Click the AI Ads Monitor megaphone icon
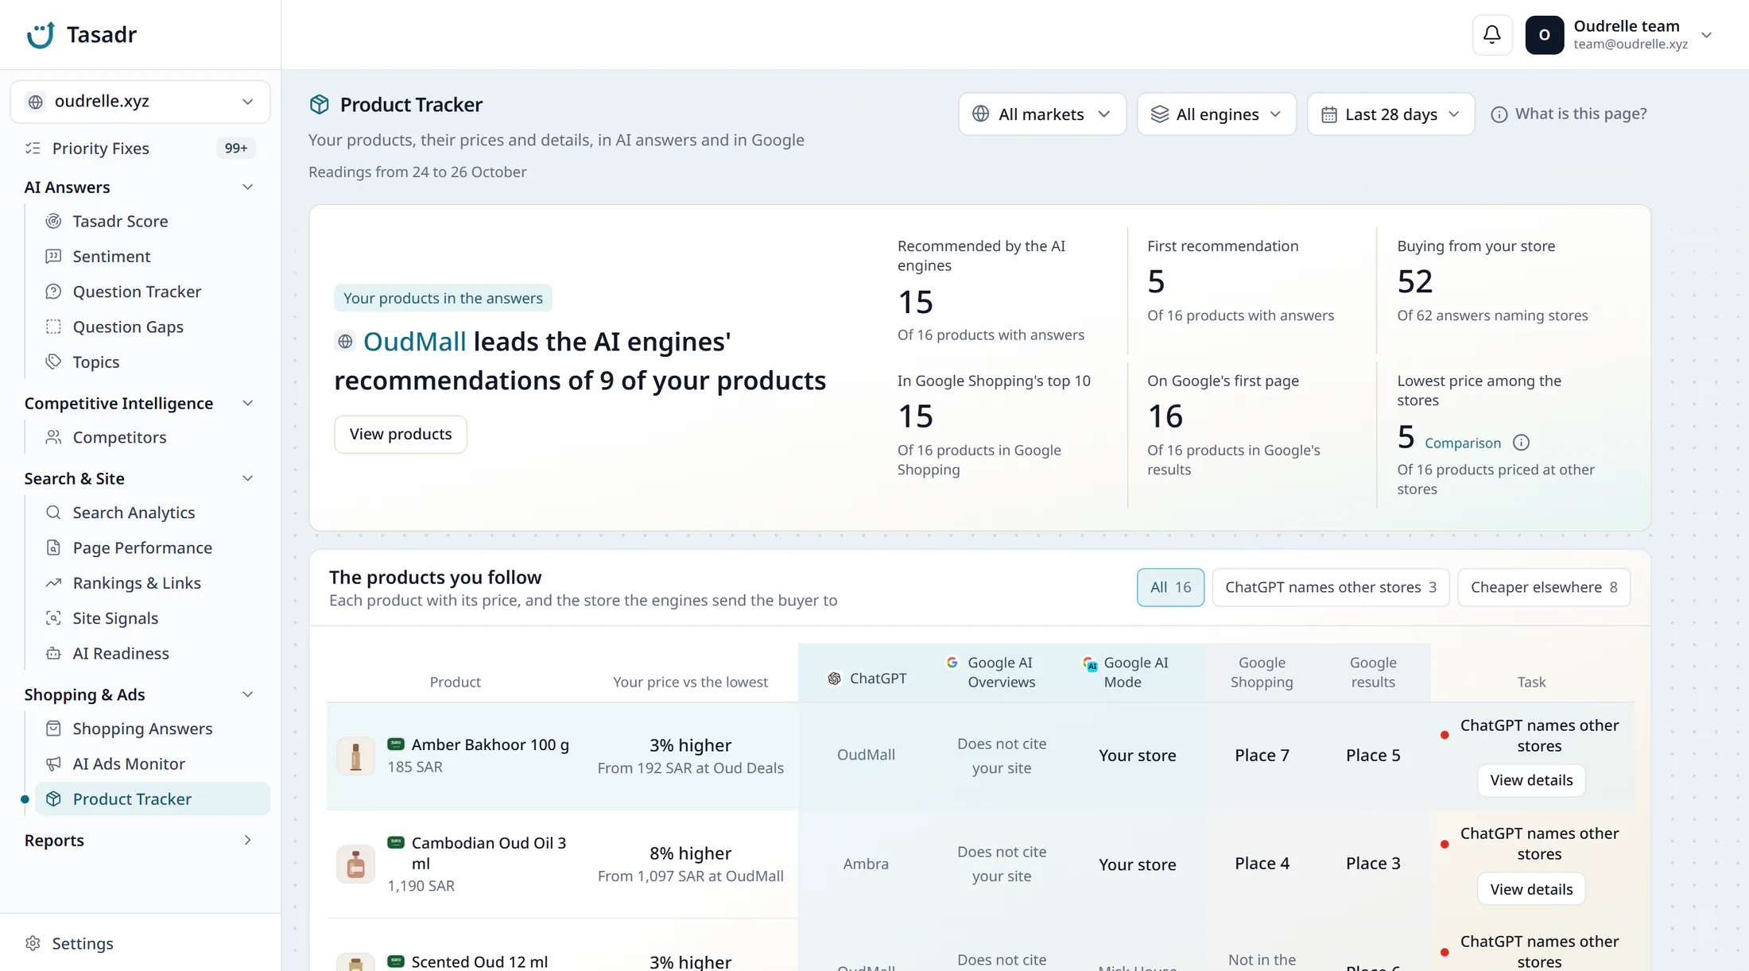 coord(53,764)
